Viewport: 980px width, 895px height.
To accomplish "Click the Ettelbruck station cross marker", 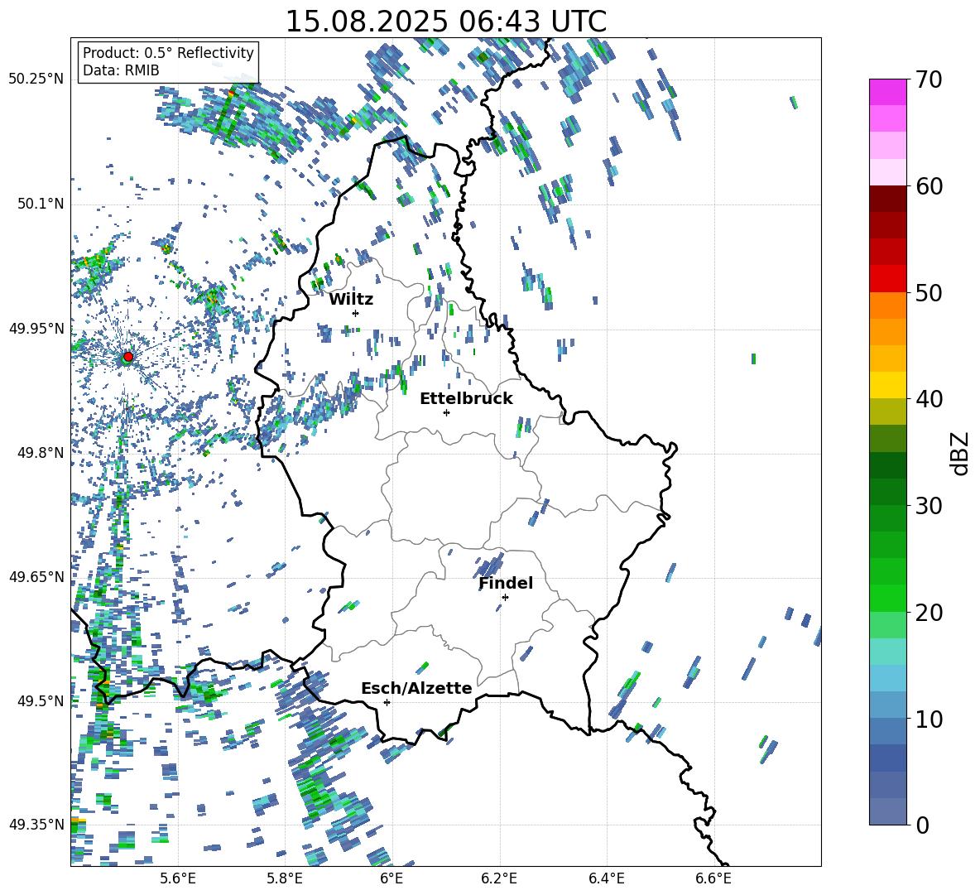I will pyautogui.click(x=446, y=412).
